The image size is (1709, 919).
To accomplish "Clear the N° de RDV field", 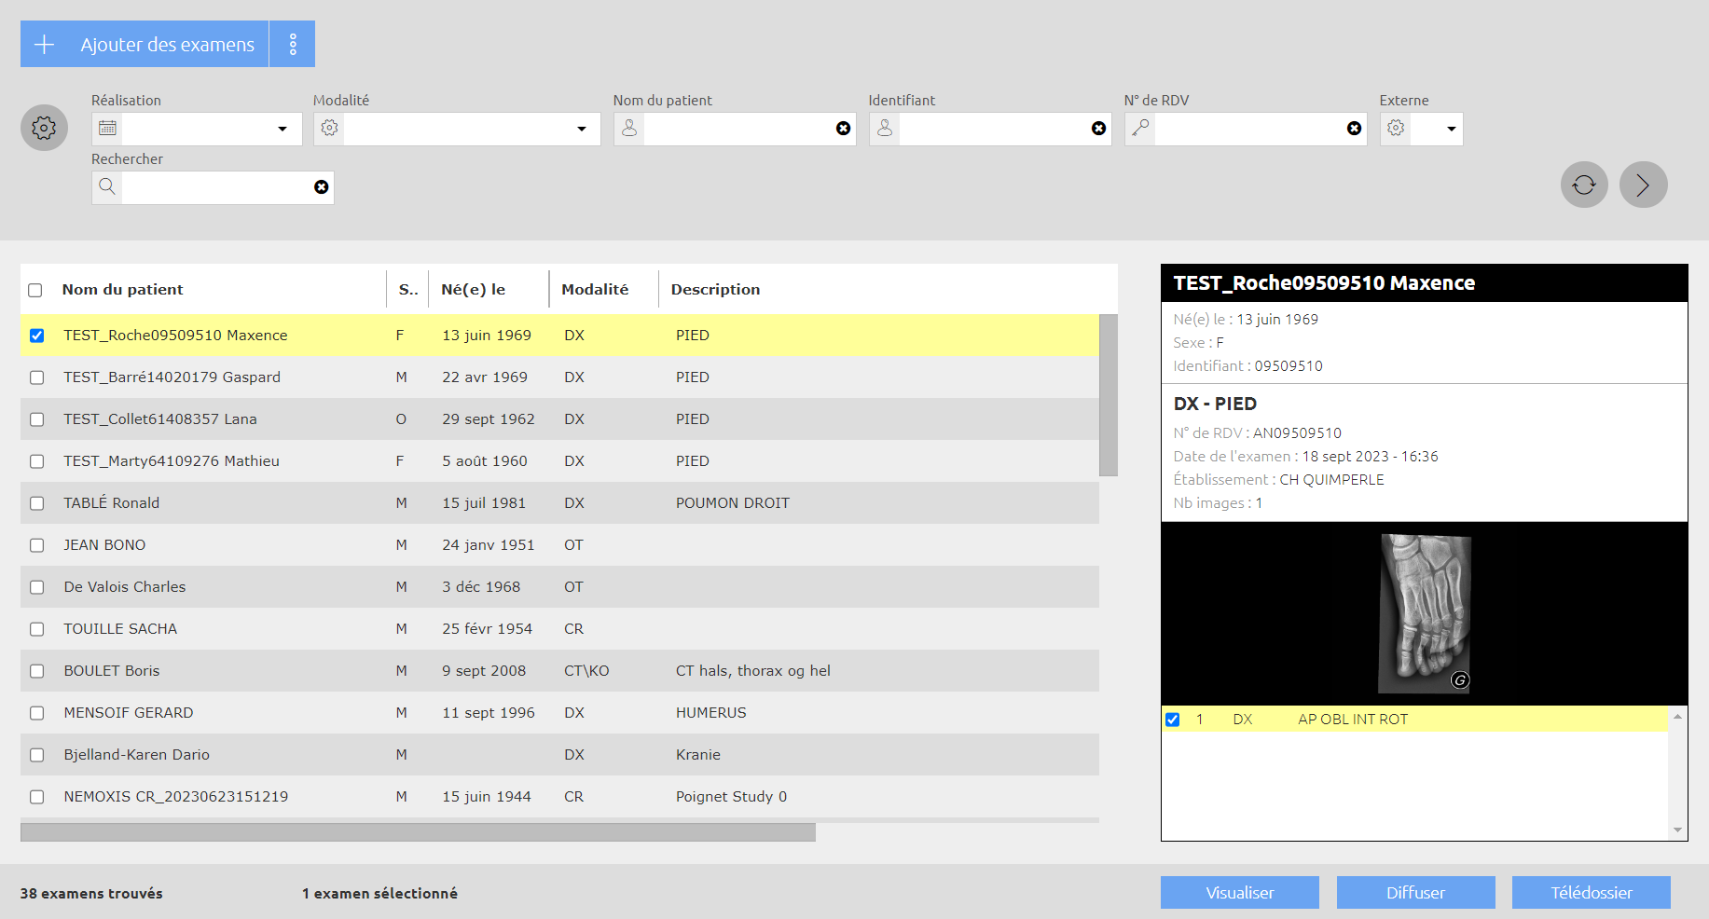I will [1354, 129].
